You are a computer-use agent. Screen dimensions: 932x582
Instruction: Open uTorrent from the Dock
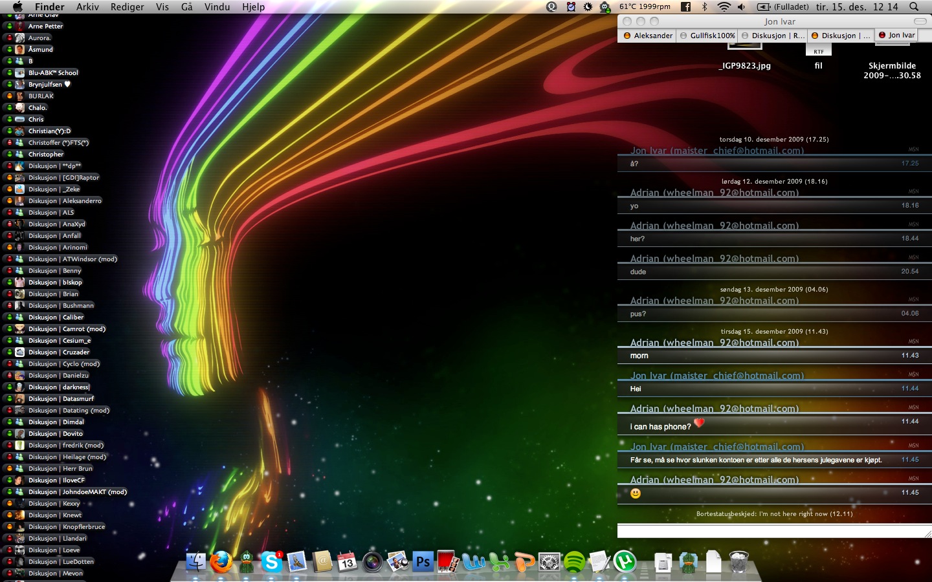[x=625, y=561]
